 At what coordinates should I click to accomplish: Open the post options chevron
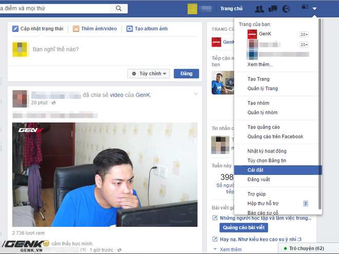(196, 94)
